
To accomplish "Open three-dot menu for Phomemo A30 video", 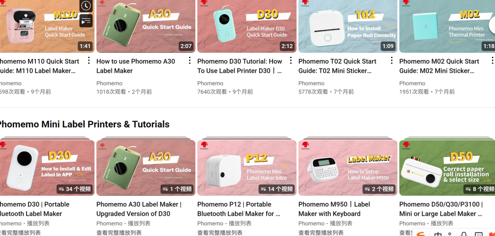I will [190, 60].
